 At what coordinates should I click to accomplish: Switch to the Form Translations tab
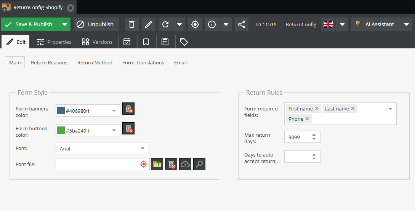pyautogui.click(x=143, y=62)
